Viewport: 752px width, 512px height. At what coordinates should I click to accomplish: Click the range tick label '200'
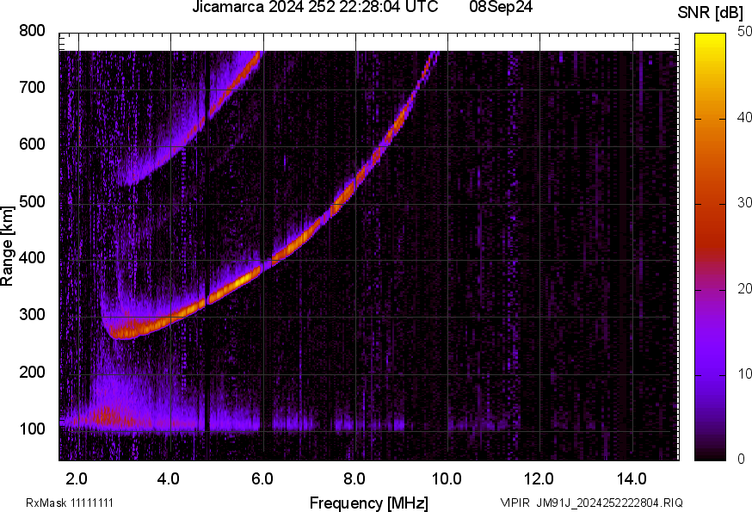[x=32, y=372]
